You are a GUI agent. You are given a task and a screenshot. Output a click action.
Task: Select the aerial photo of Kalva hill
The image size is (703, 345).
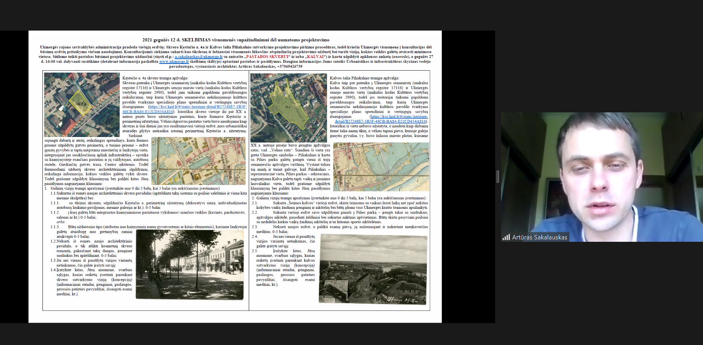(x=288, y=108)
